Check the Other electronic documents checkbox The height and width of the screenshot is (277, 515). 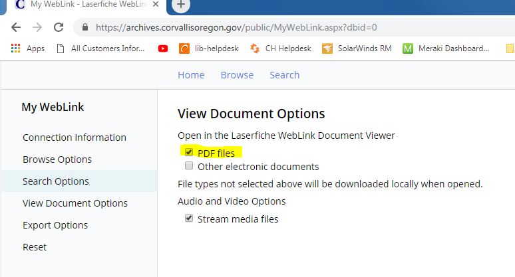pyautogui.click(x=189, y=166)
